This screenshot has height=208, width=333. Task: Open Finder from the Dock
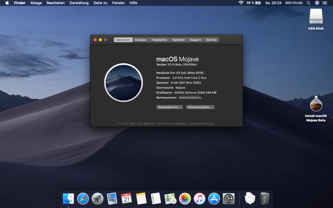click(68, 199)
